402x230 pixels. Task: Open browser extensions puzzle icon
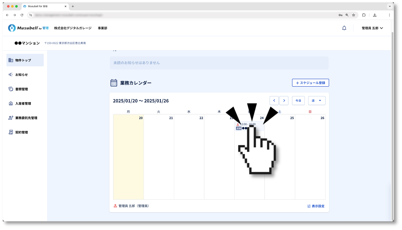tap(364, 15)
